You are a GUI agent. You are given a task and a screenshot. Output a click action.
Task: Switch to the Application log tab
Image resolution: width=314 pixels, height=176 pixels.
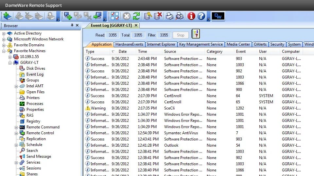coord(101,44)
